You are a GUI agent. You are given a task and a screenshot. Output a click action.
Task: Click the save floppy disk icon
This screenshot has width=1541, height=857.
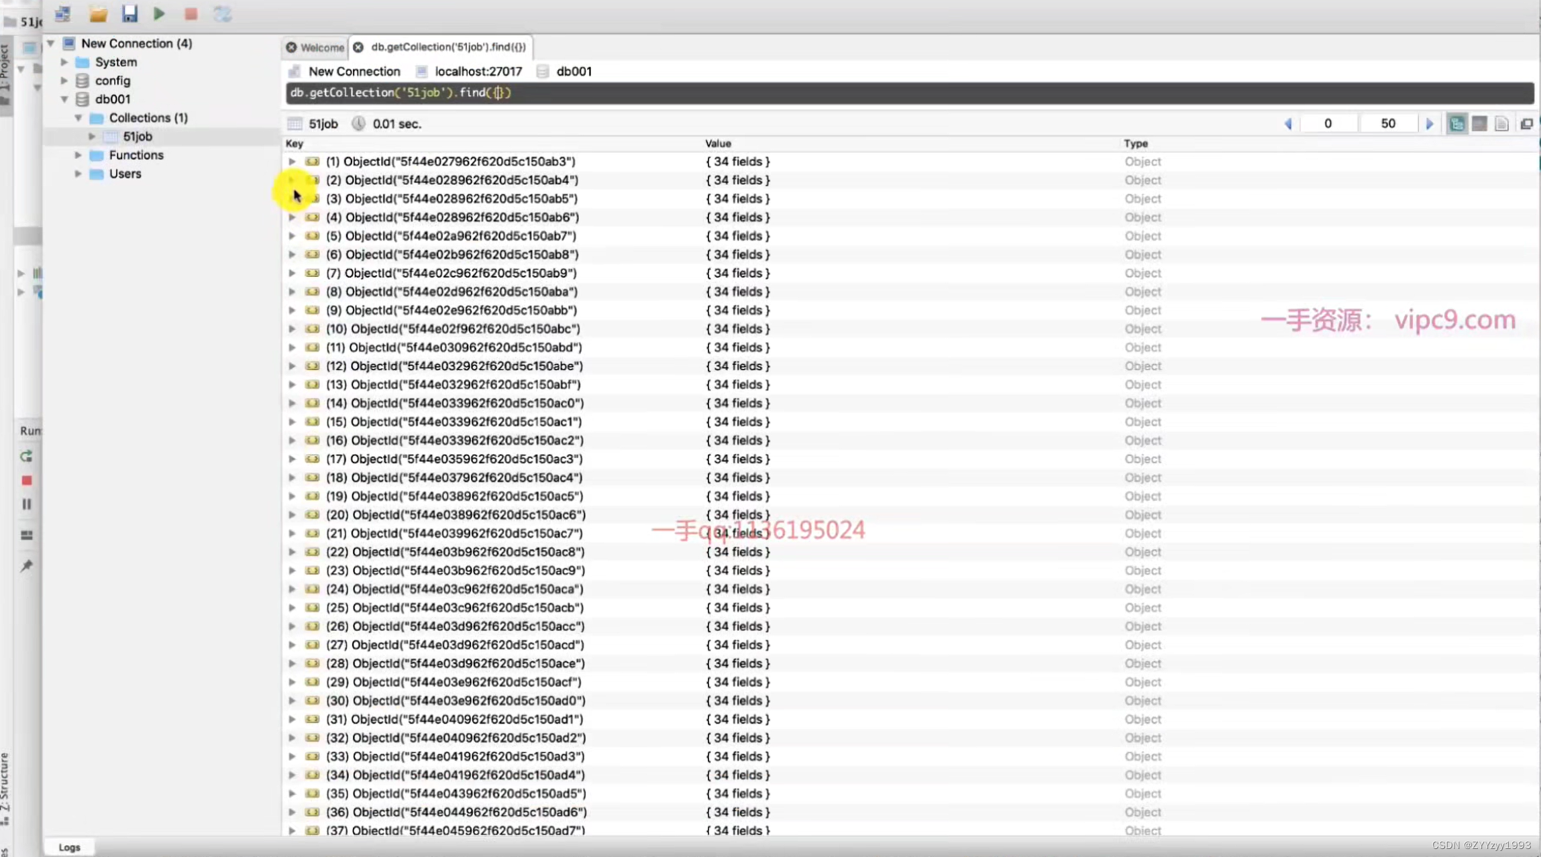(129, 13)
